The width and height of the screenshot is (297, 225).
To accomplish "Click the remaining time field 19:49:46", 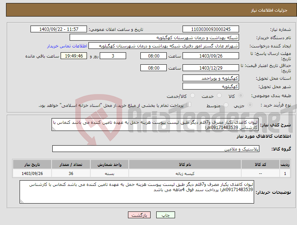I will click(74, 56).
